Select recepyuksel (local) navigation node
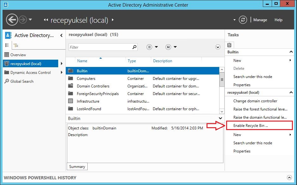The height and width of the screenshot is (185, 297). tap(30, 63)
